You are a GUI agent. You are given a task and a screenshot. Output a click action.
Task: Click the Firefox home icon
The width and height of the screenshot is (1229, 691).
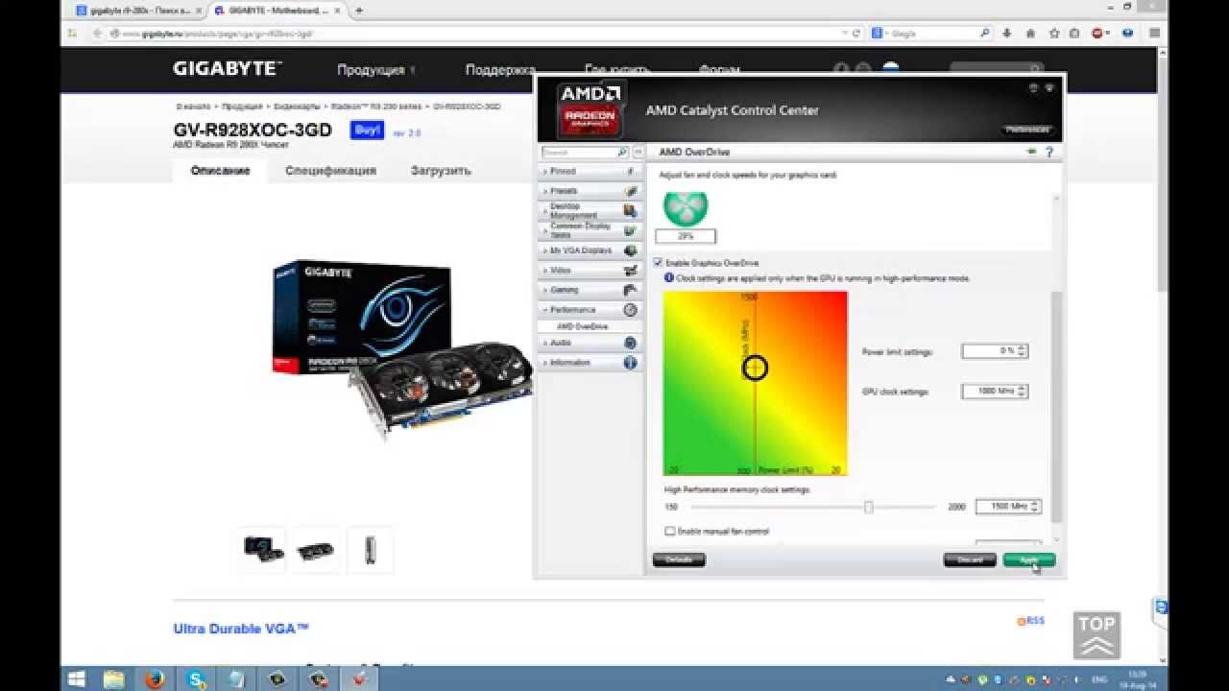click(1030, 33)
